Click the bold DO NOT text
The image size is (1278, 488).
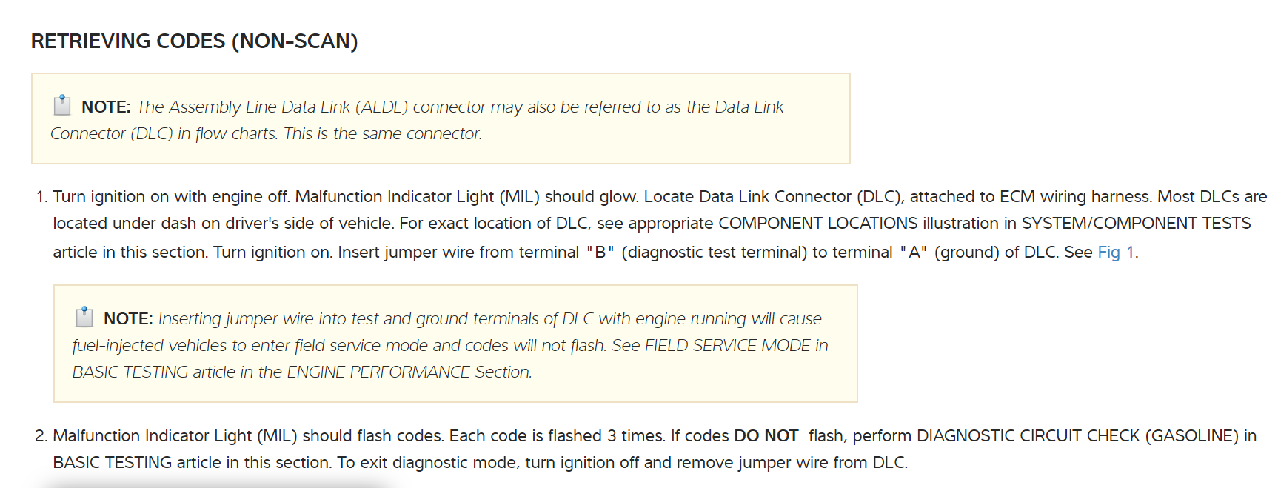[x=766, y=436]
